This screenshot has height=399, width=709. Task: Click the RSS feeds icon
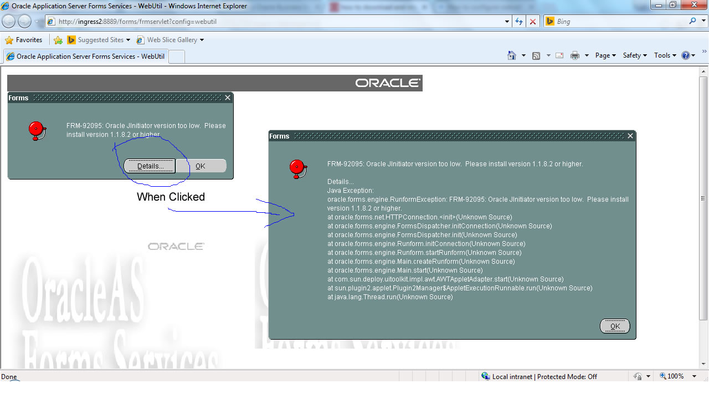(x=536, y=55)
